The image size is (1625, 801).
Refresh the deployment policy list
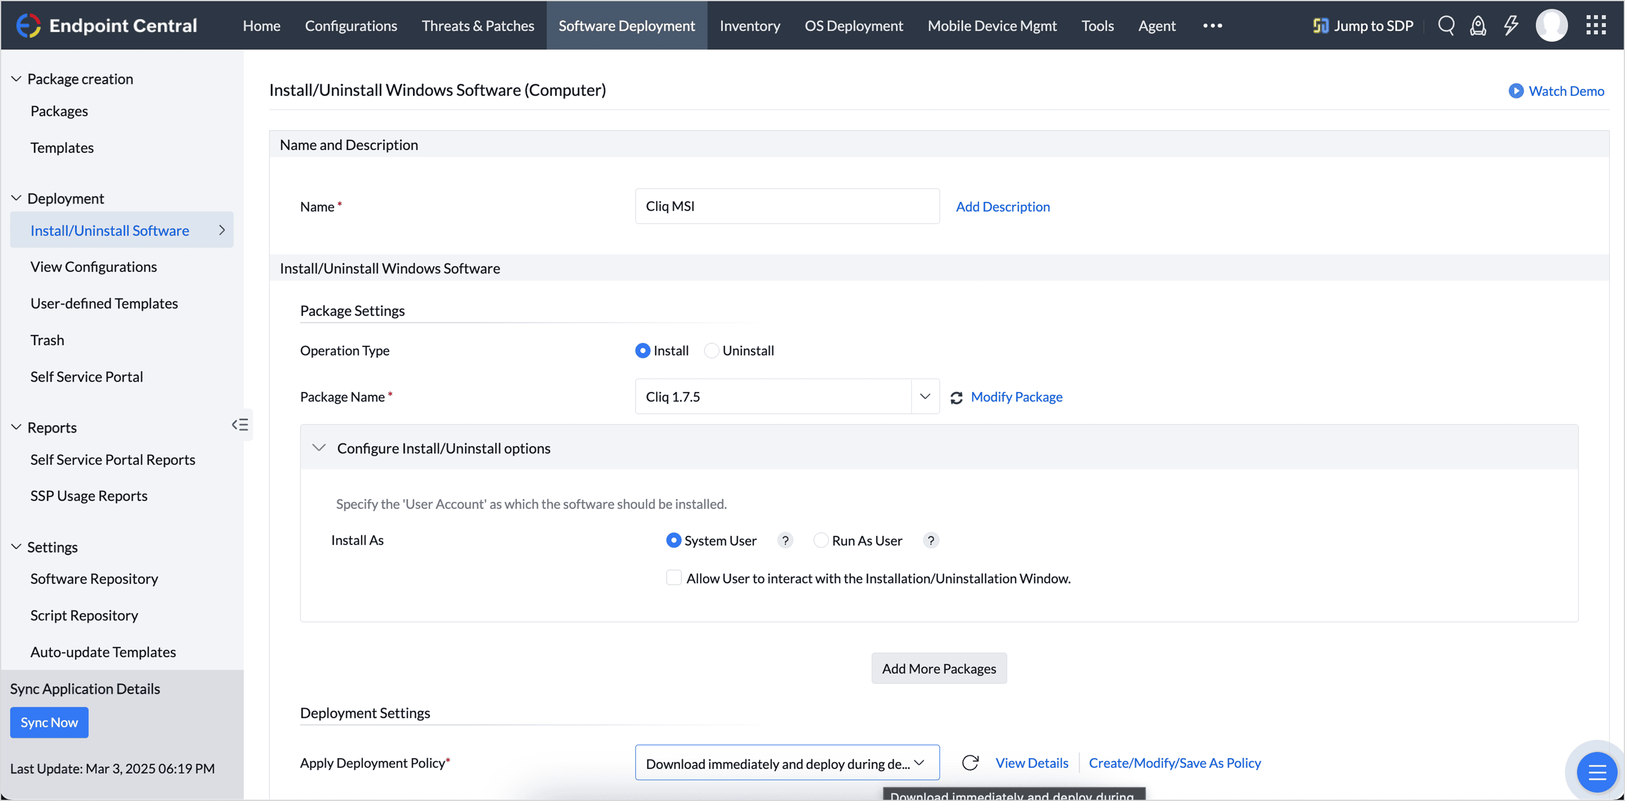[x=970, y=763]
